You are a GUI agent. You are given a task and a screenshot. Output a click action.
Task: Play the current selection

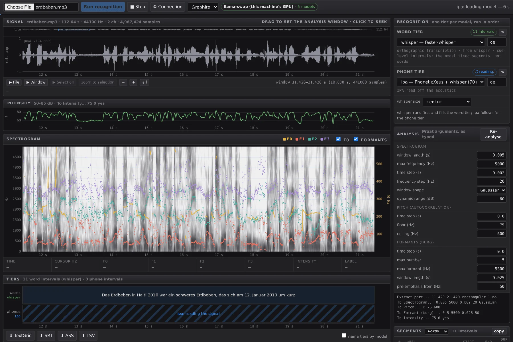pyautogui.click(x=63, y=82)
